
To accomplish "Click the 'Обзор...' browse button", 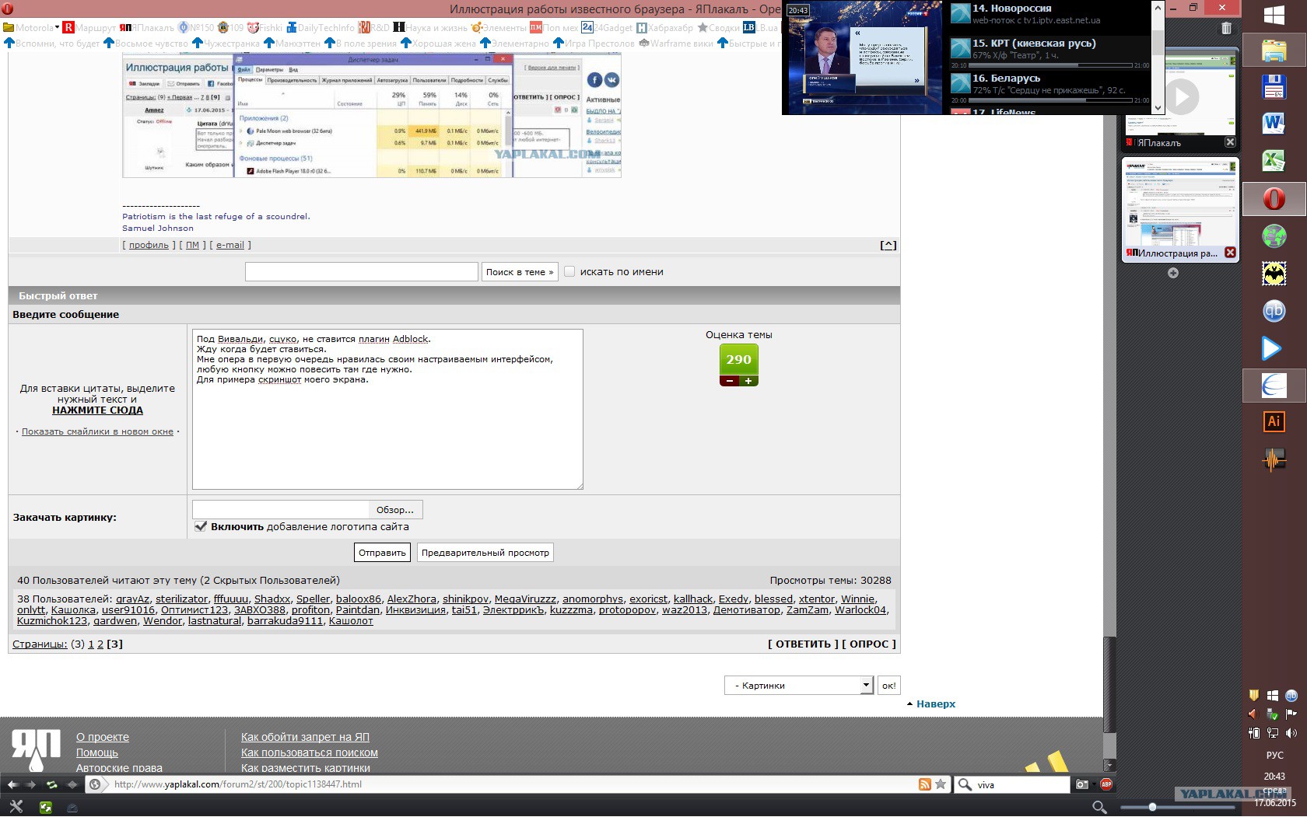I will (395, 510).
